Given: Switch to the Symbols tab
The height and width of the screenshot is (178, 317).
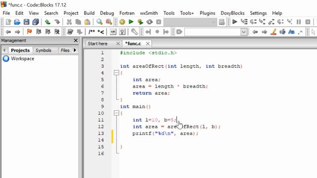Looking at the screenshot, I should coord(43,50).
